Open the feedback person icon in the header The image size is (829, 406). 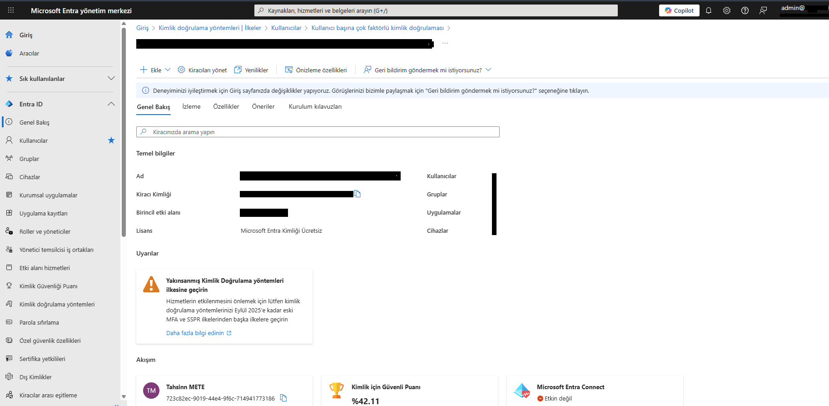[763, 10]
